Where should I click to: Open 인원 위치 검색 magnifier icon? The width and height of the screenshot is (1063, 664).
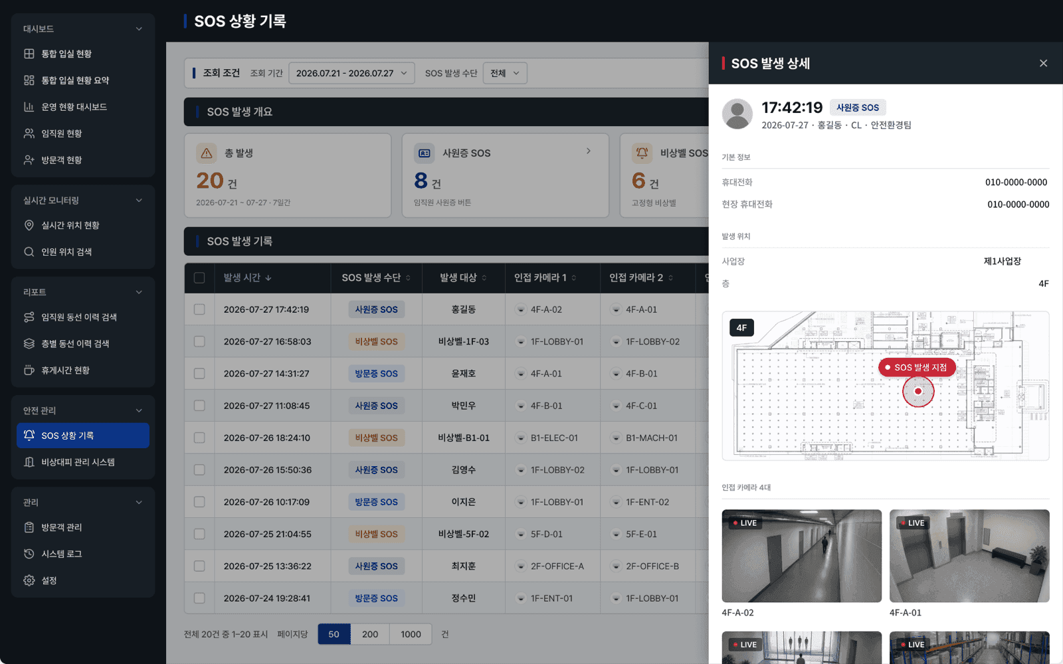click(x=29, y=252)
